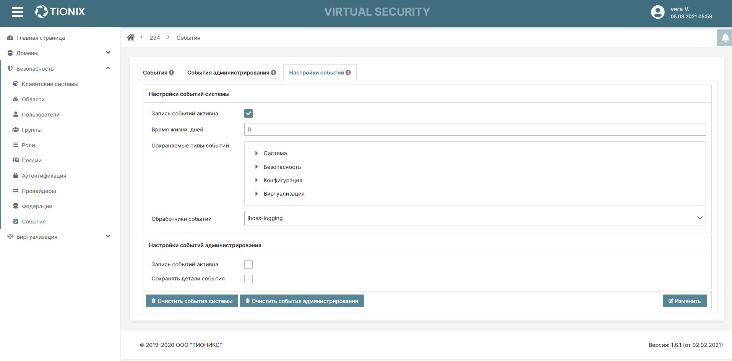732x361 pixels.
Task: Check Сохранять детали события checkbox
Action: click(248, 279)
